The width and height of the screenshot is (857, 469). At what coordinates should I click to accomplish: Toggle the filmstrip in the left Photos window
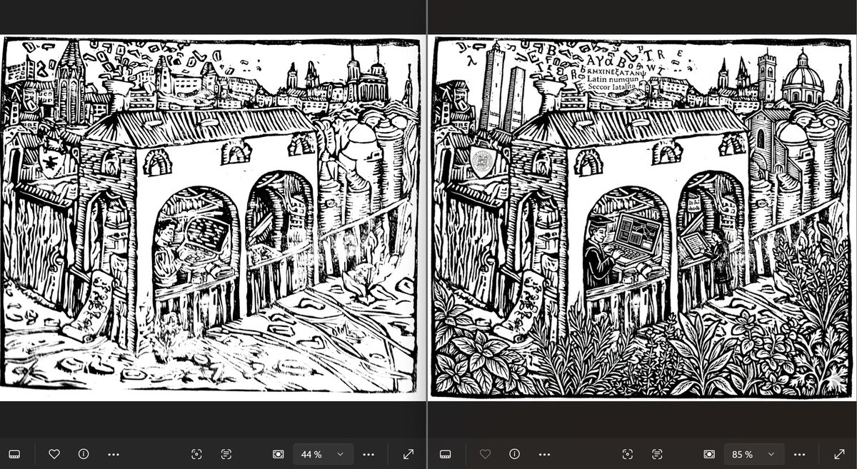(x=14, y=454)
